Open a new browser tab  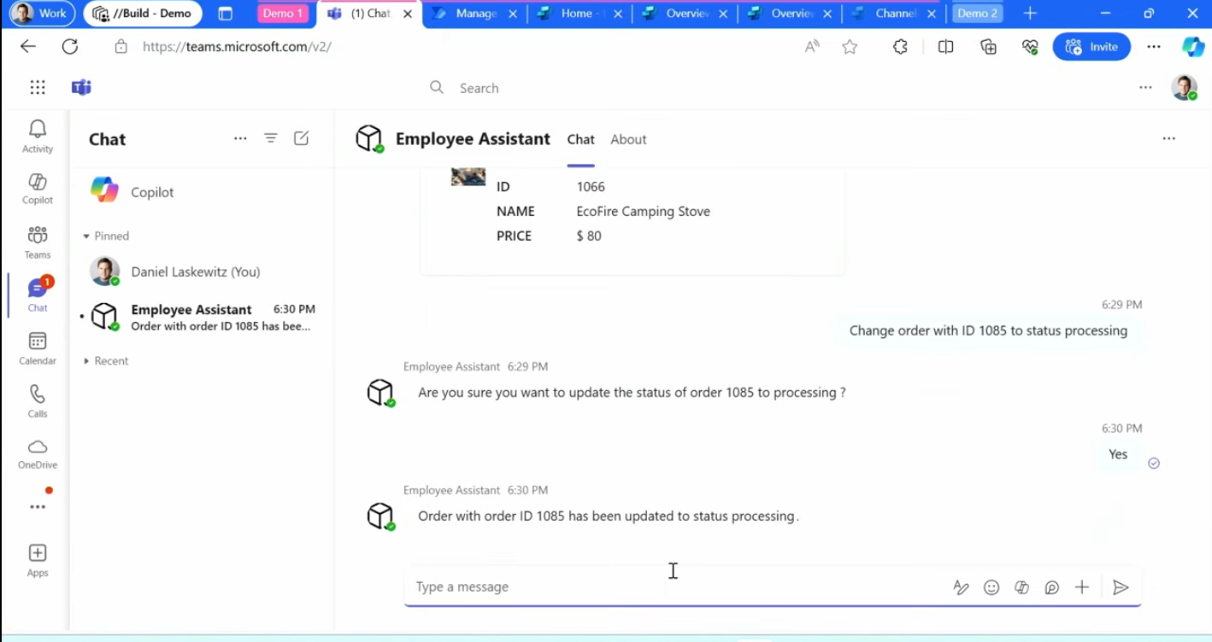click(1030, 14)
